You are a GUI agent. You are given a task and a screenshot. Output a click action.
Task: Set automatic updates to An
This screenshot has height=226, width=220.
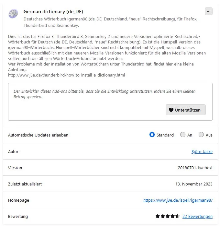coord(182,135)
